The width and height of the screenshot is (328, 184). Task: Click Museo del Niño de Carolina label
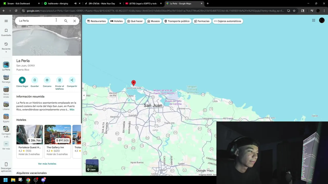tap(173, 102)
